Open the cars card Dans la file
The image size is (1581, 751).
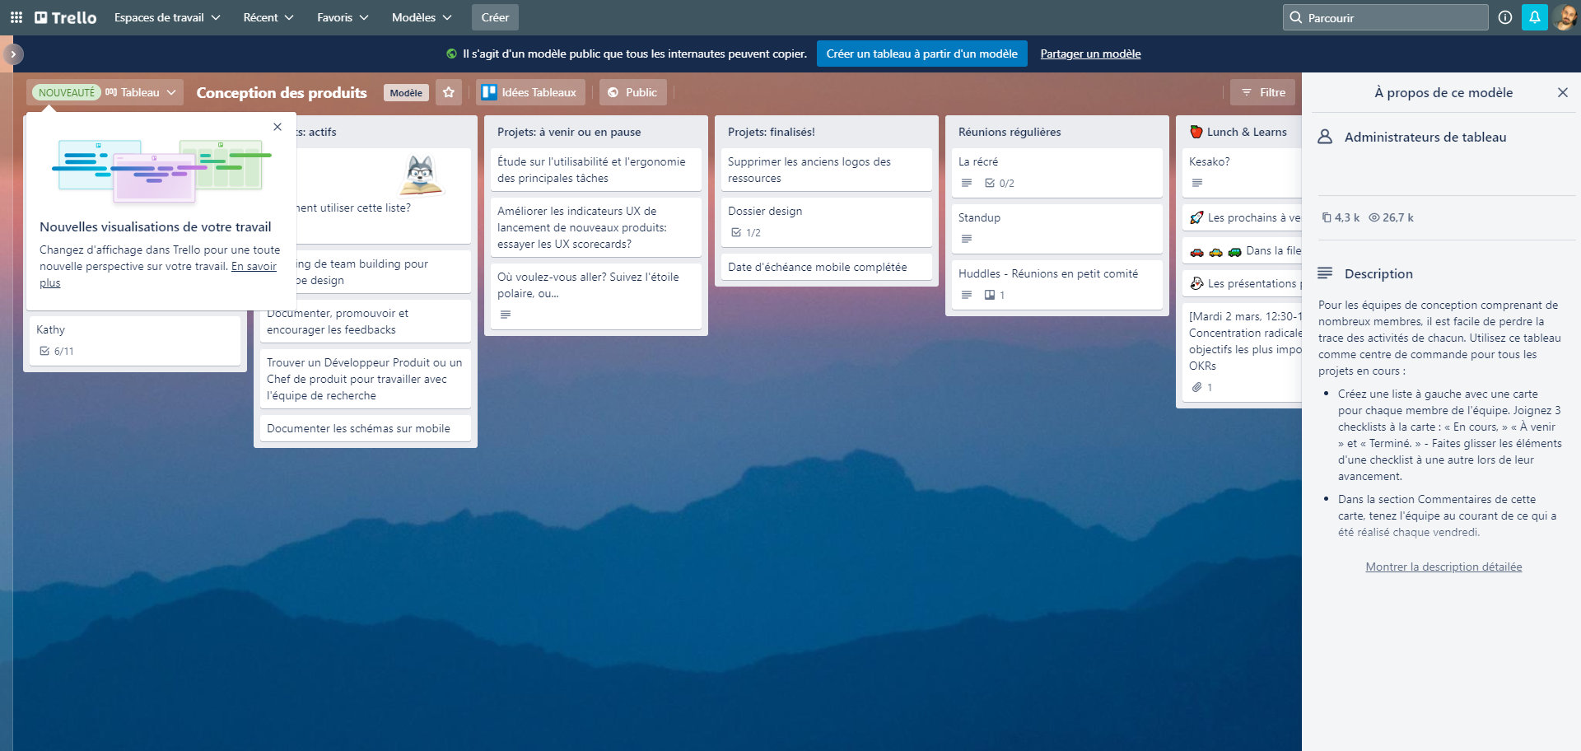(1242, 250)
